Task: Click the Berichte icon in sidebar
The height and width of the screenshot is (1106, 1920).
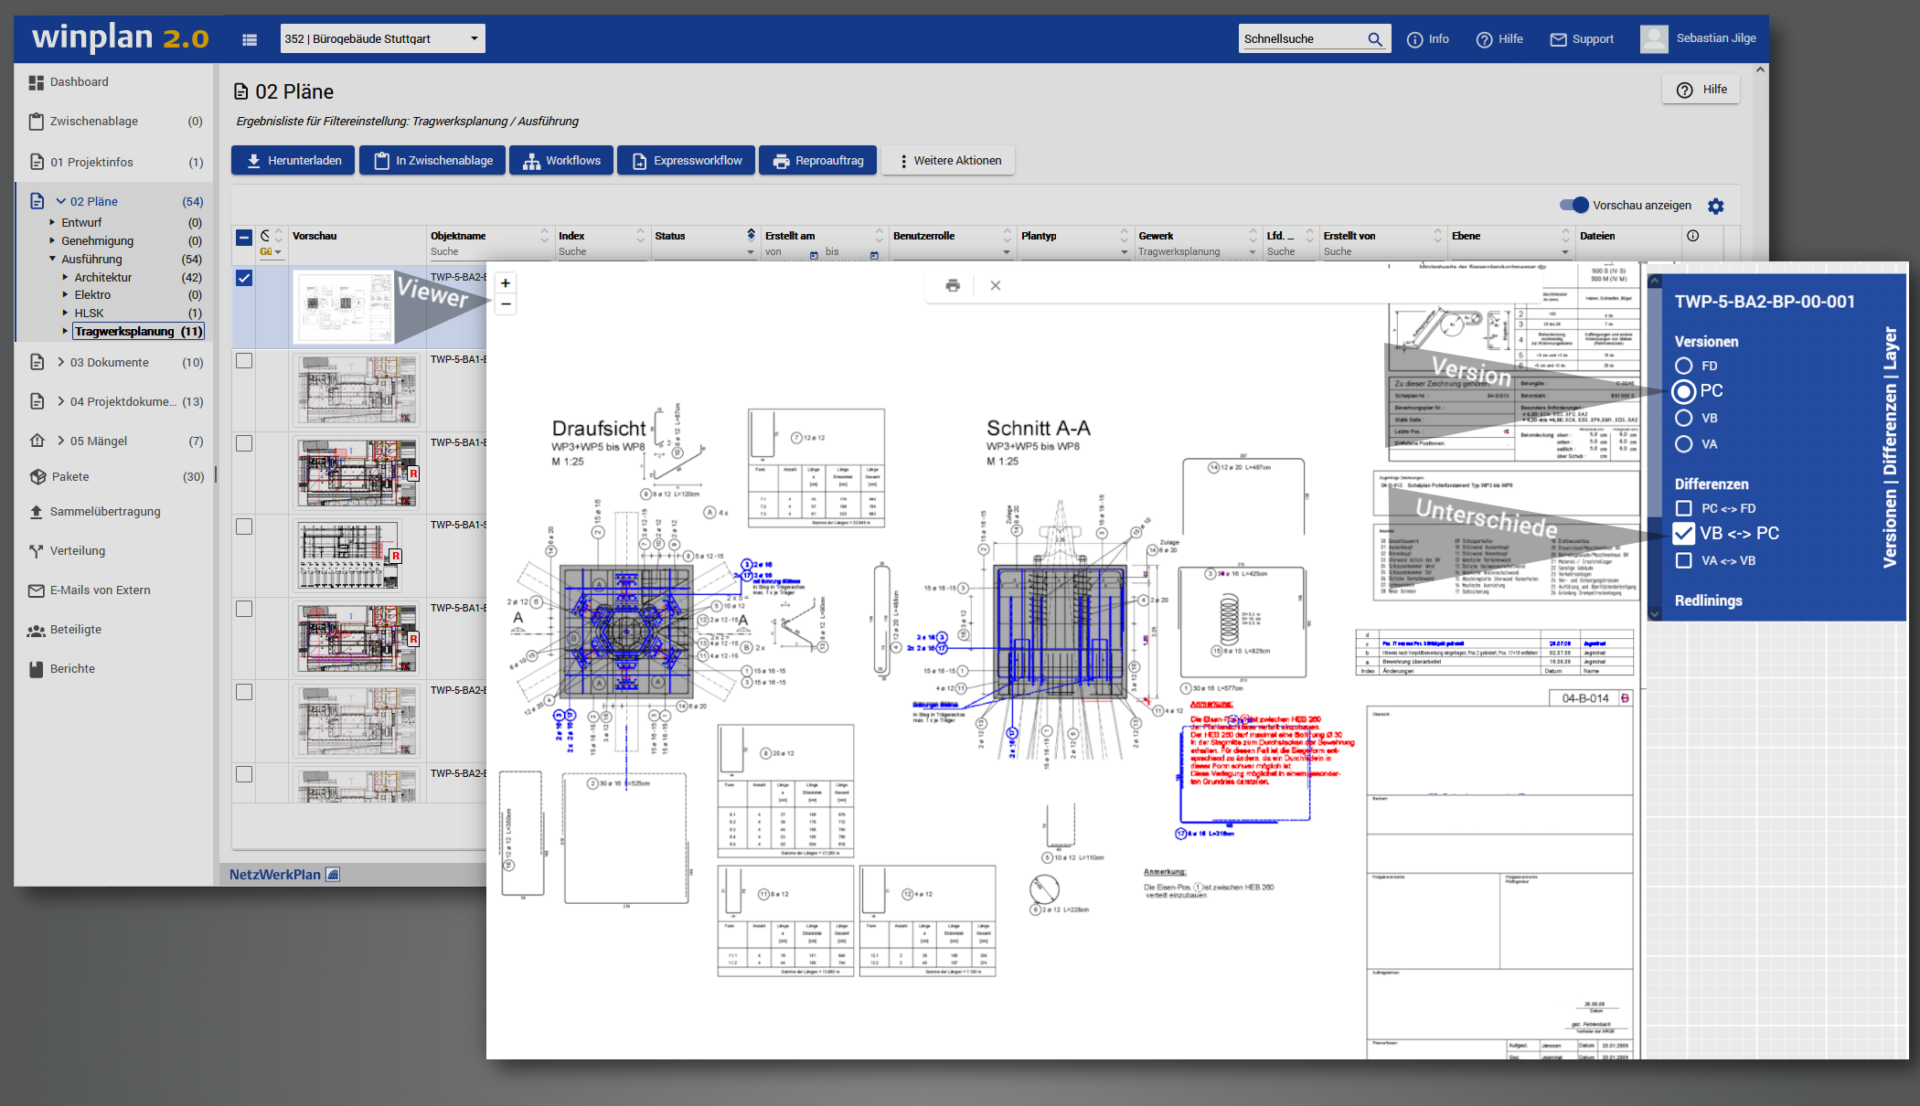Action: tap(37, 669)
